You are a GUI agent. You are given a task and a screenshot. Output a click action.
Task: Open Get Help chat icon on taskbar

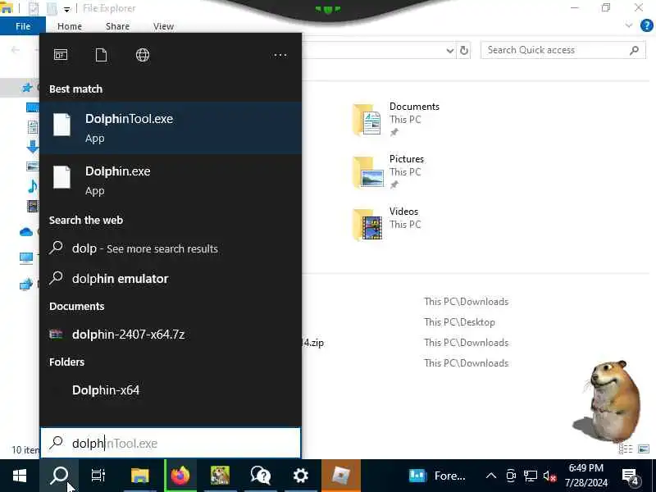tap(260, 476)
